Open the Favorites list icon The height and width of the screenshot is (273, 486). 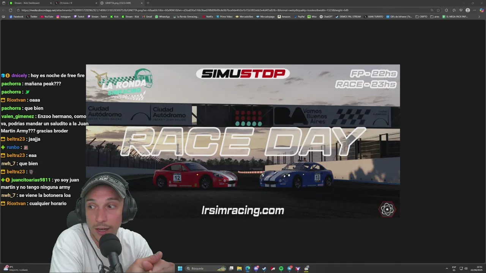tap(454, 10)
